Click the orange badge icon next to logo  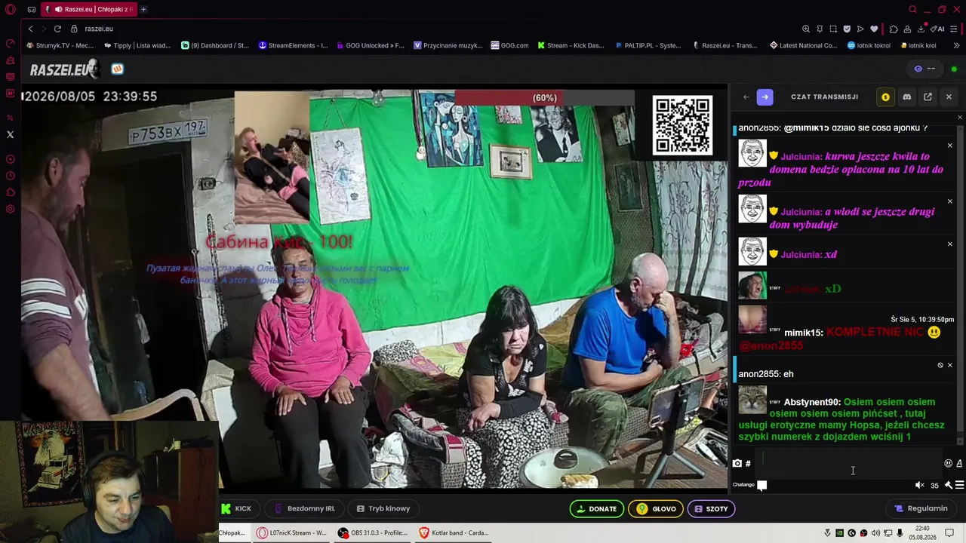[x=118, y=69]
